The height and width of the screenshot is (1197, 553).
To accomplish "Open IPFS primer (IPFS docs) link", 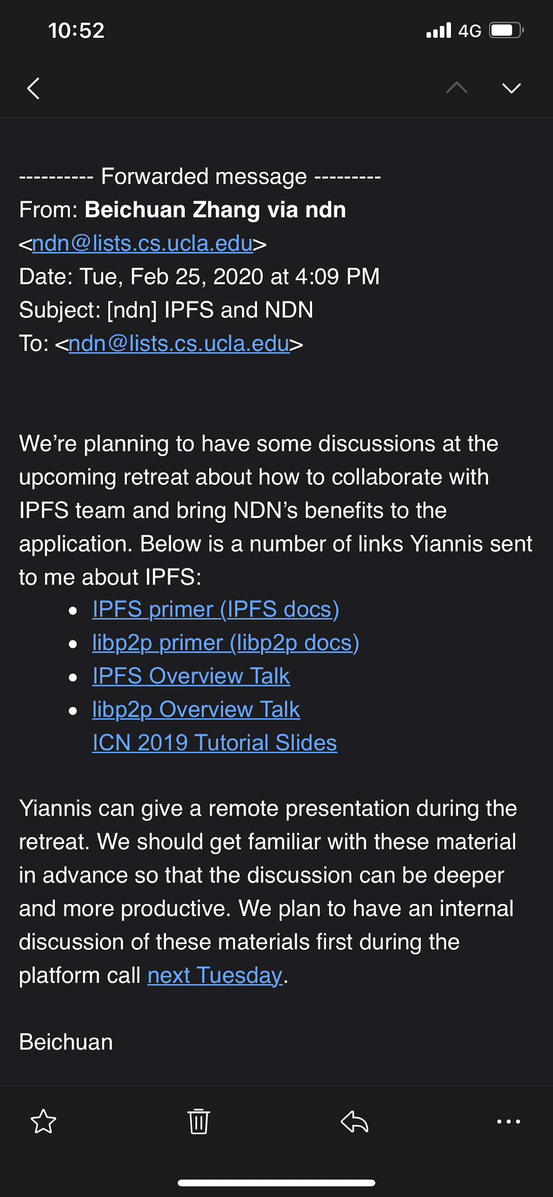I will click(215, 610).
